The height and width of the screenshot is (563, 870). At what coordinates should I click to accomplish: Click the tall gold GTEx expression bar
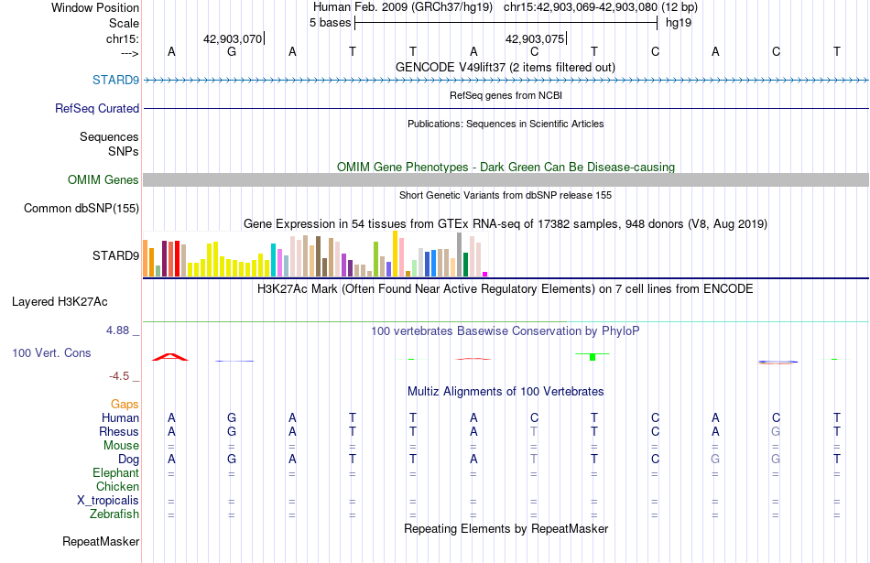tap(395, 254)
